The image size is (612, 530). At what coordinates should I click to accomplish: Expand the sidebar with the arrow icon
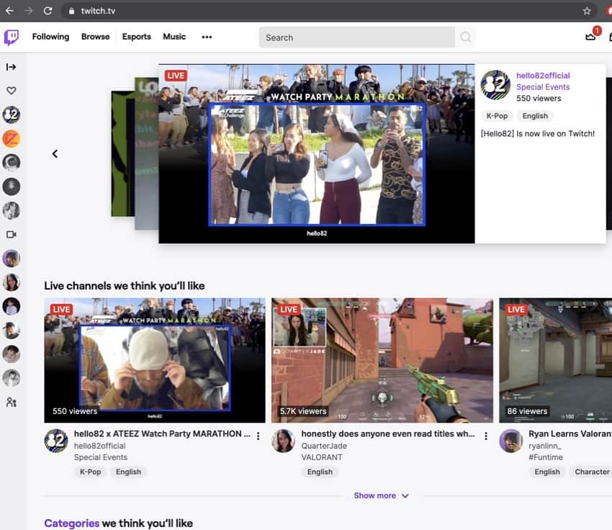[x=12, y=67]
